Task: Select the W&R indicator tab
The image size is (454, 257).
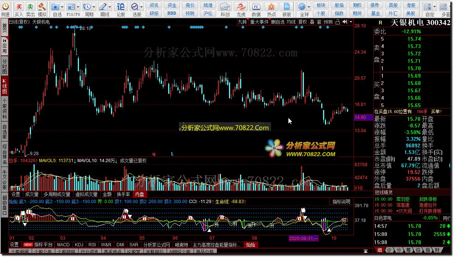Action: click(x=106, y=245)
